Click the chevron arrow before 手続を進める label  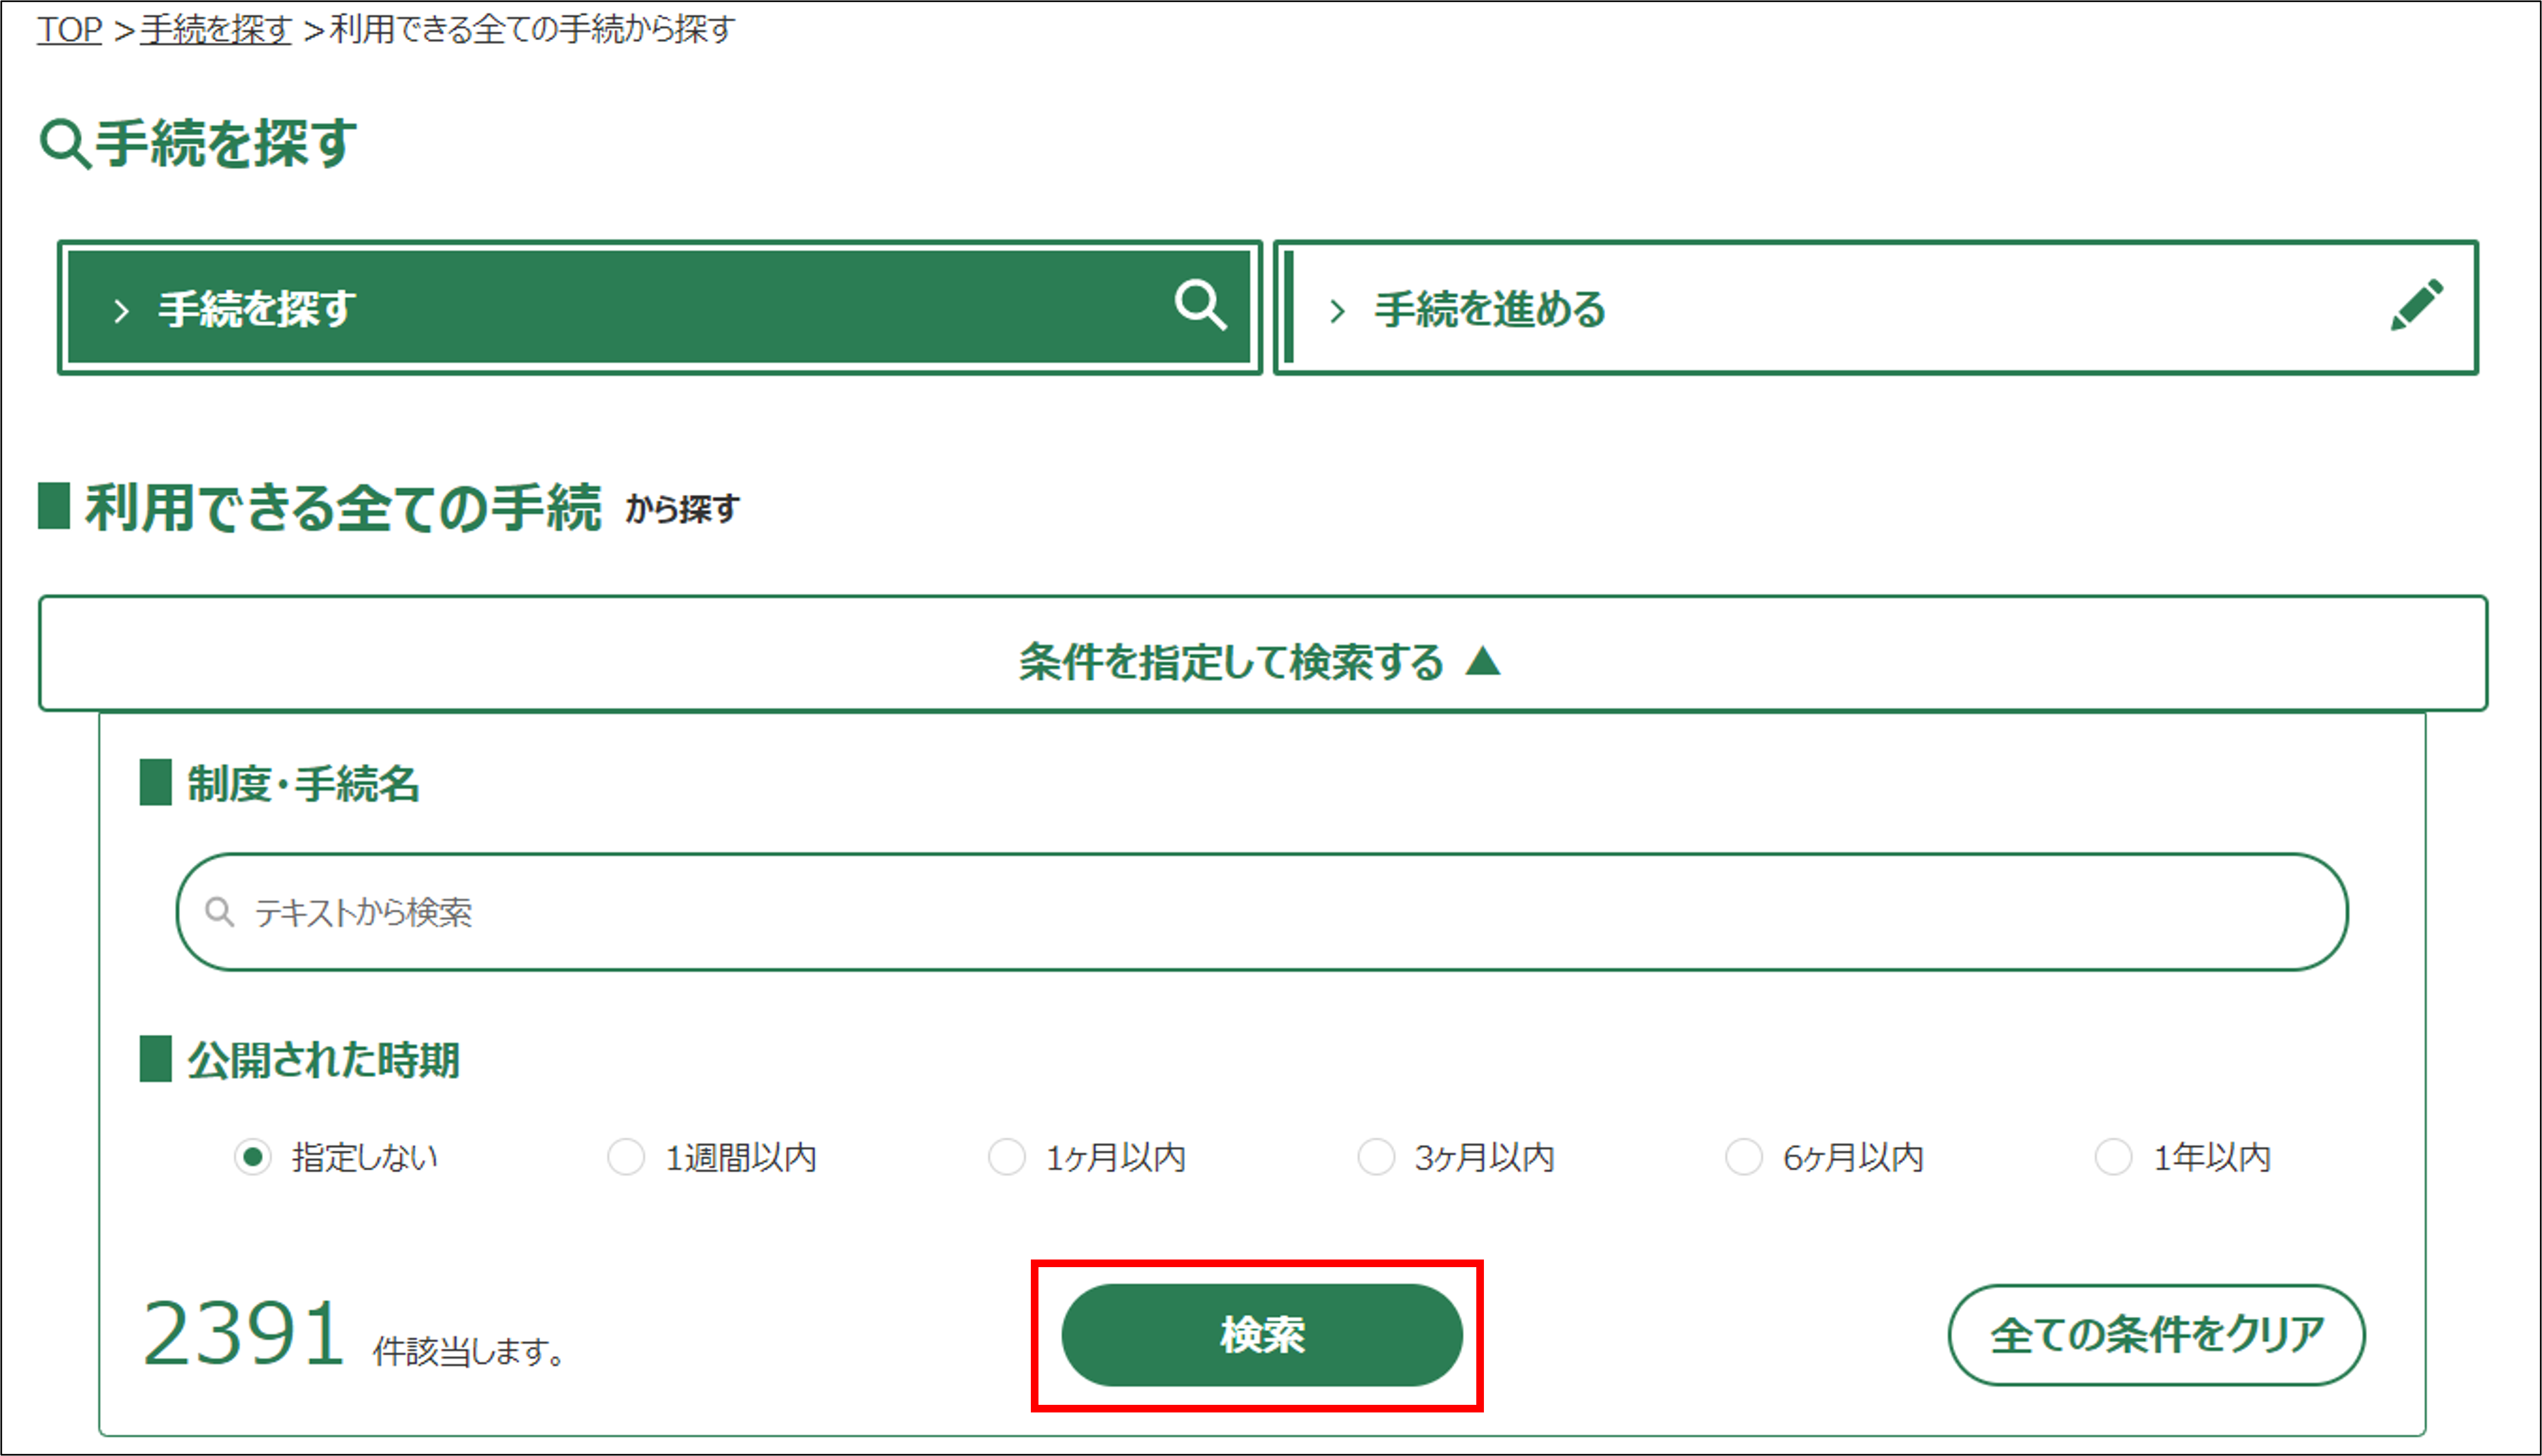click(x=1337, y=312)
